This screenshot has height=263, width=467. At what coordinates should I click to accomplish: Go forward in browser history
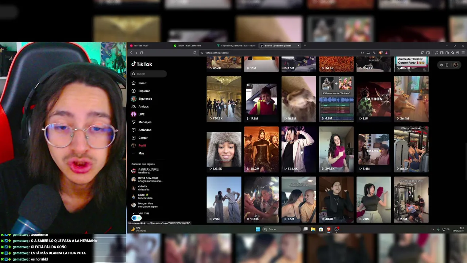coord(136,53)
